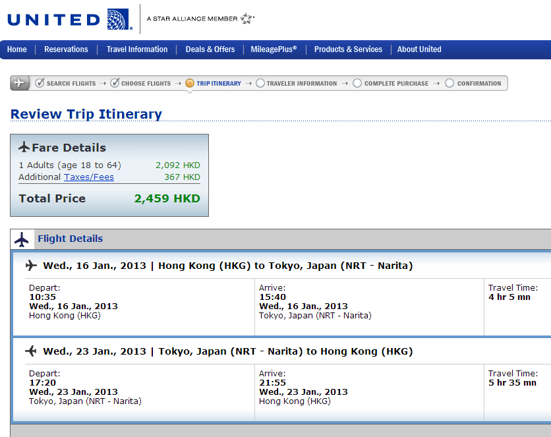Open the Travel Information menu
Screen dimensions: 551x437
click(x=137, y=49)
